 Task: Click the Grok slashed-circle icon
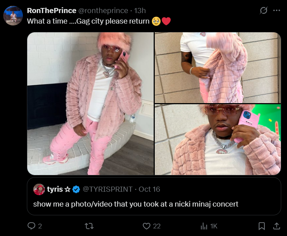pyautogui.click(x=264, y=11)
